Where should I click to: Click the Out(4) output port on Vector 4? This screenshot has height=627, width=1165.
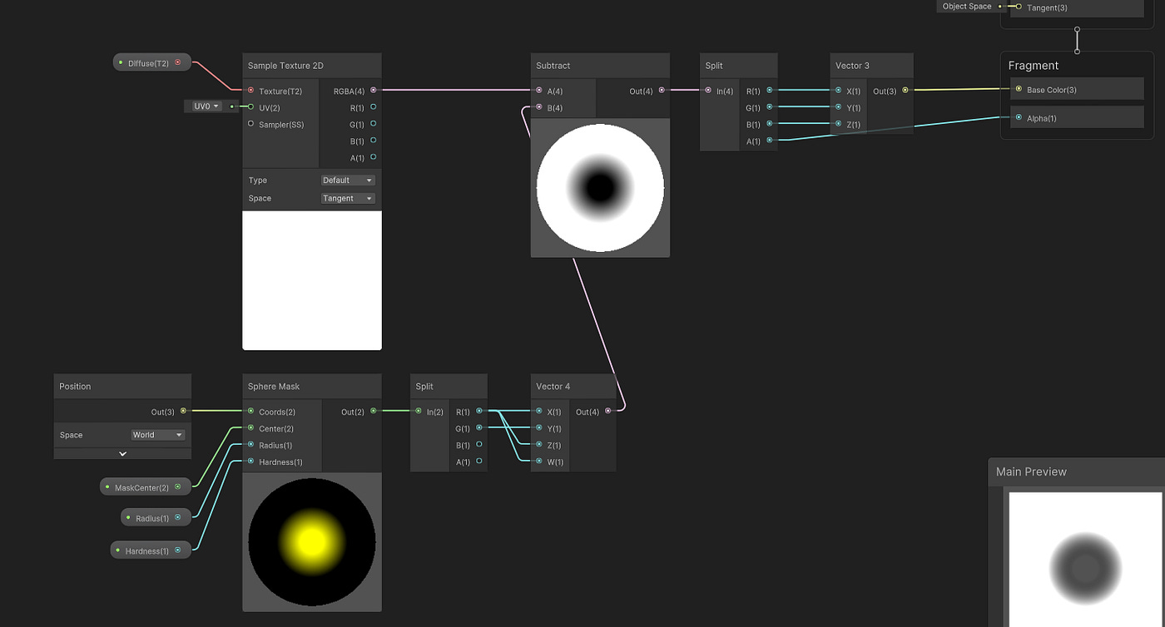(608, 411)
